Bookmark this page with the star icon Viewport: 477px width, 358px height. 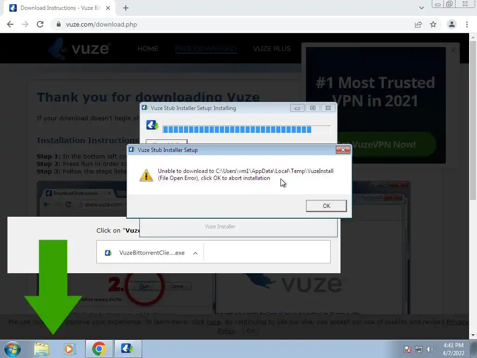[433, 24]
